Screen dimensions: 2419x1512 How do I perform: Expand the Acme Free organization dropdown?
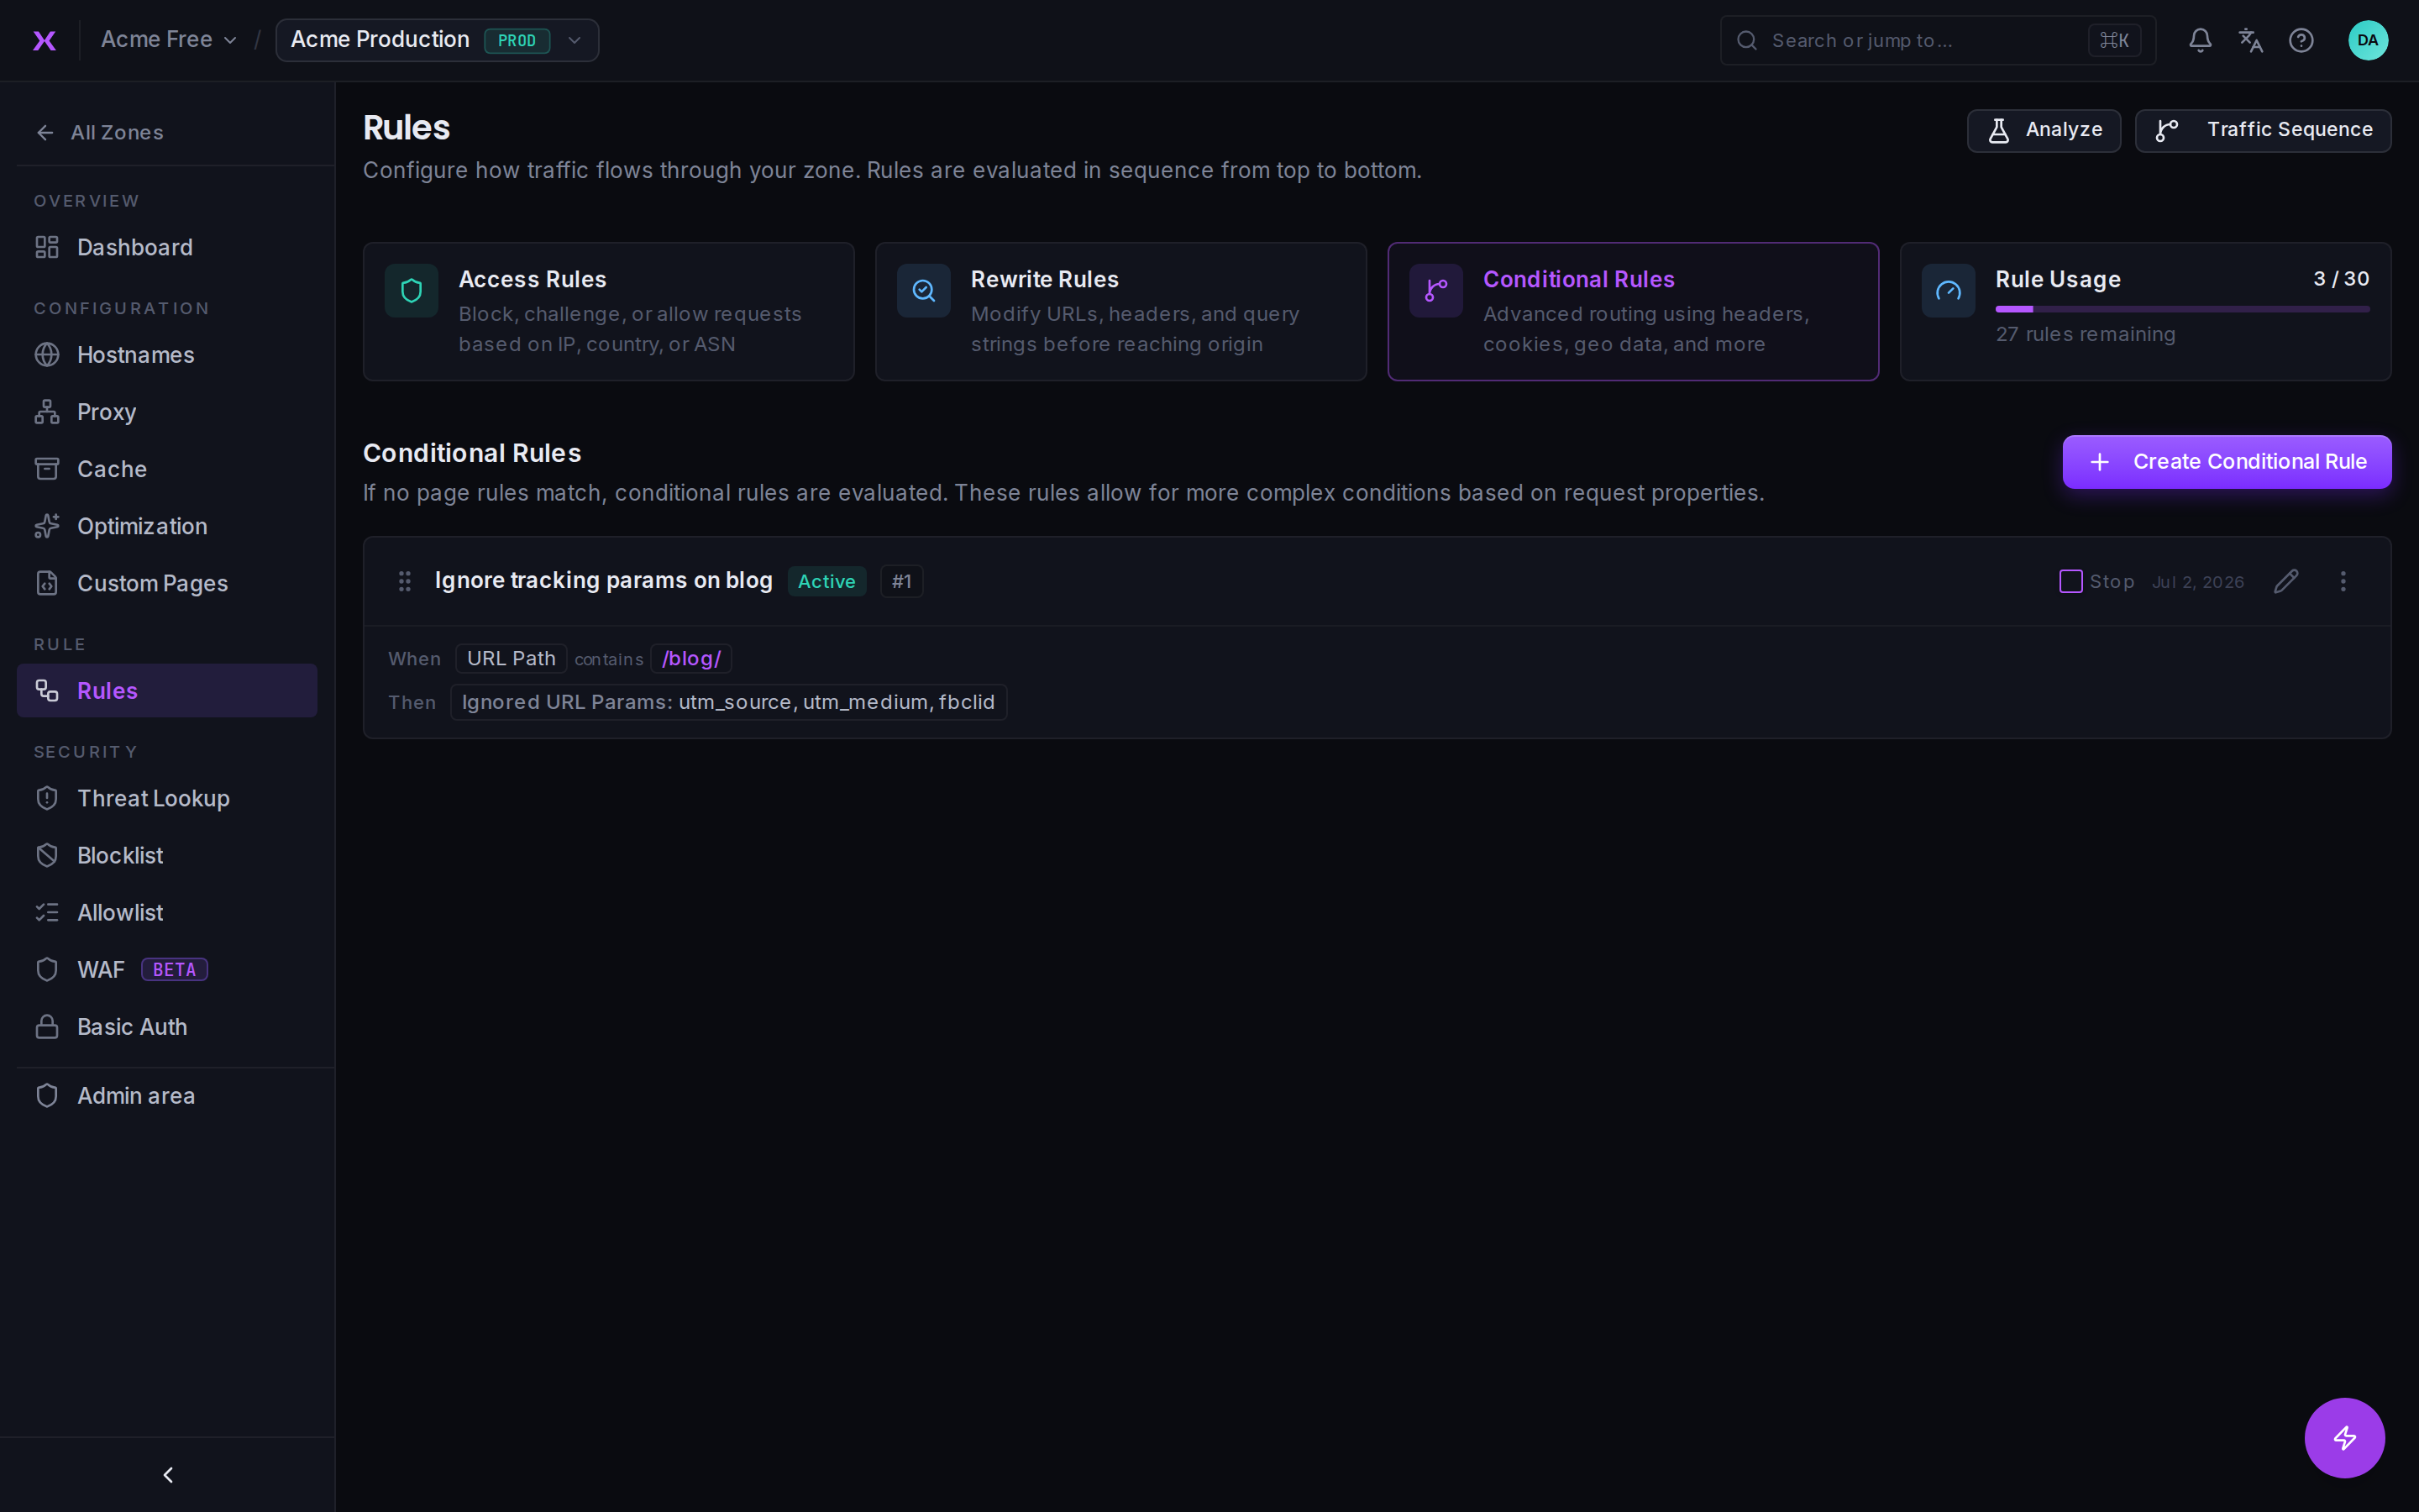tap(169, 40)
